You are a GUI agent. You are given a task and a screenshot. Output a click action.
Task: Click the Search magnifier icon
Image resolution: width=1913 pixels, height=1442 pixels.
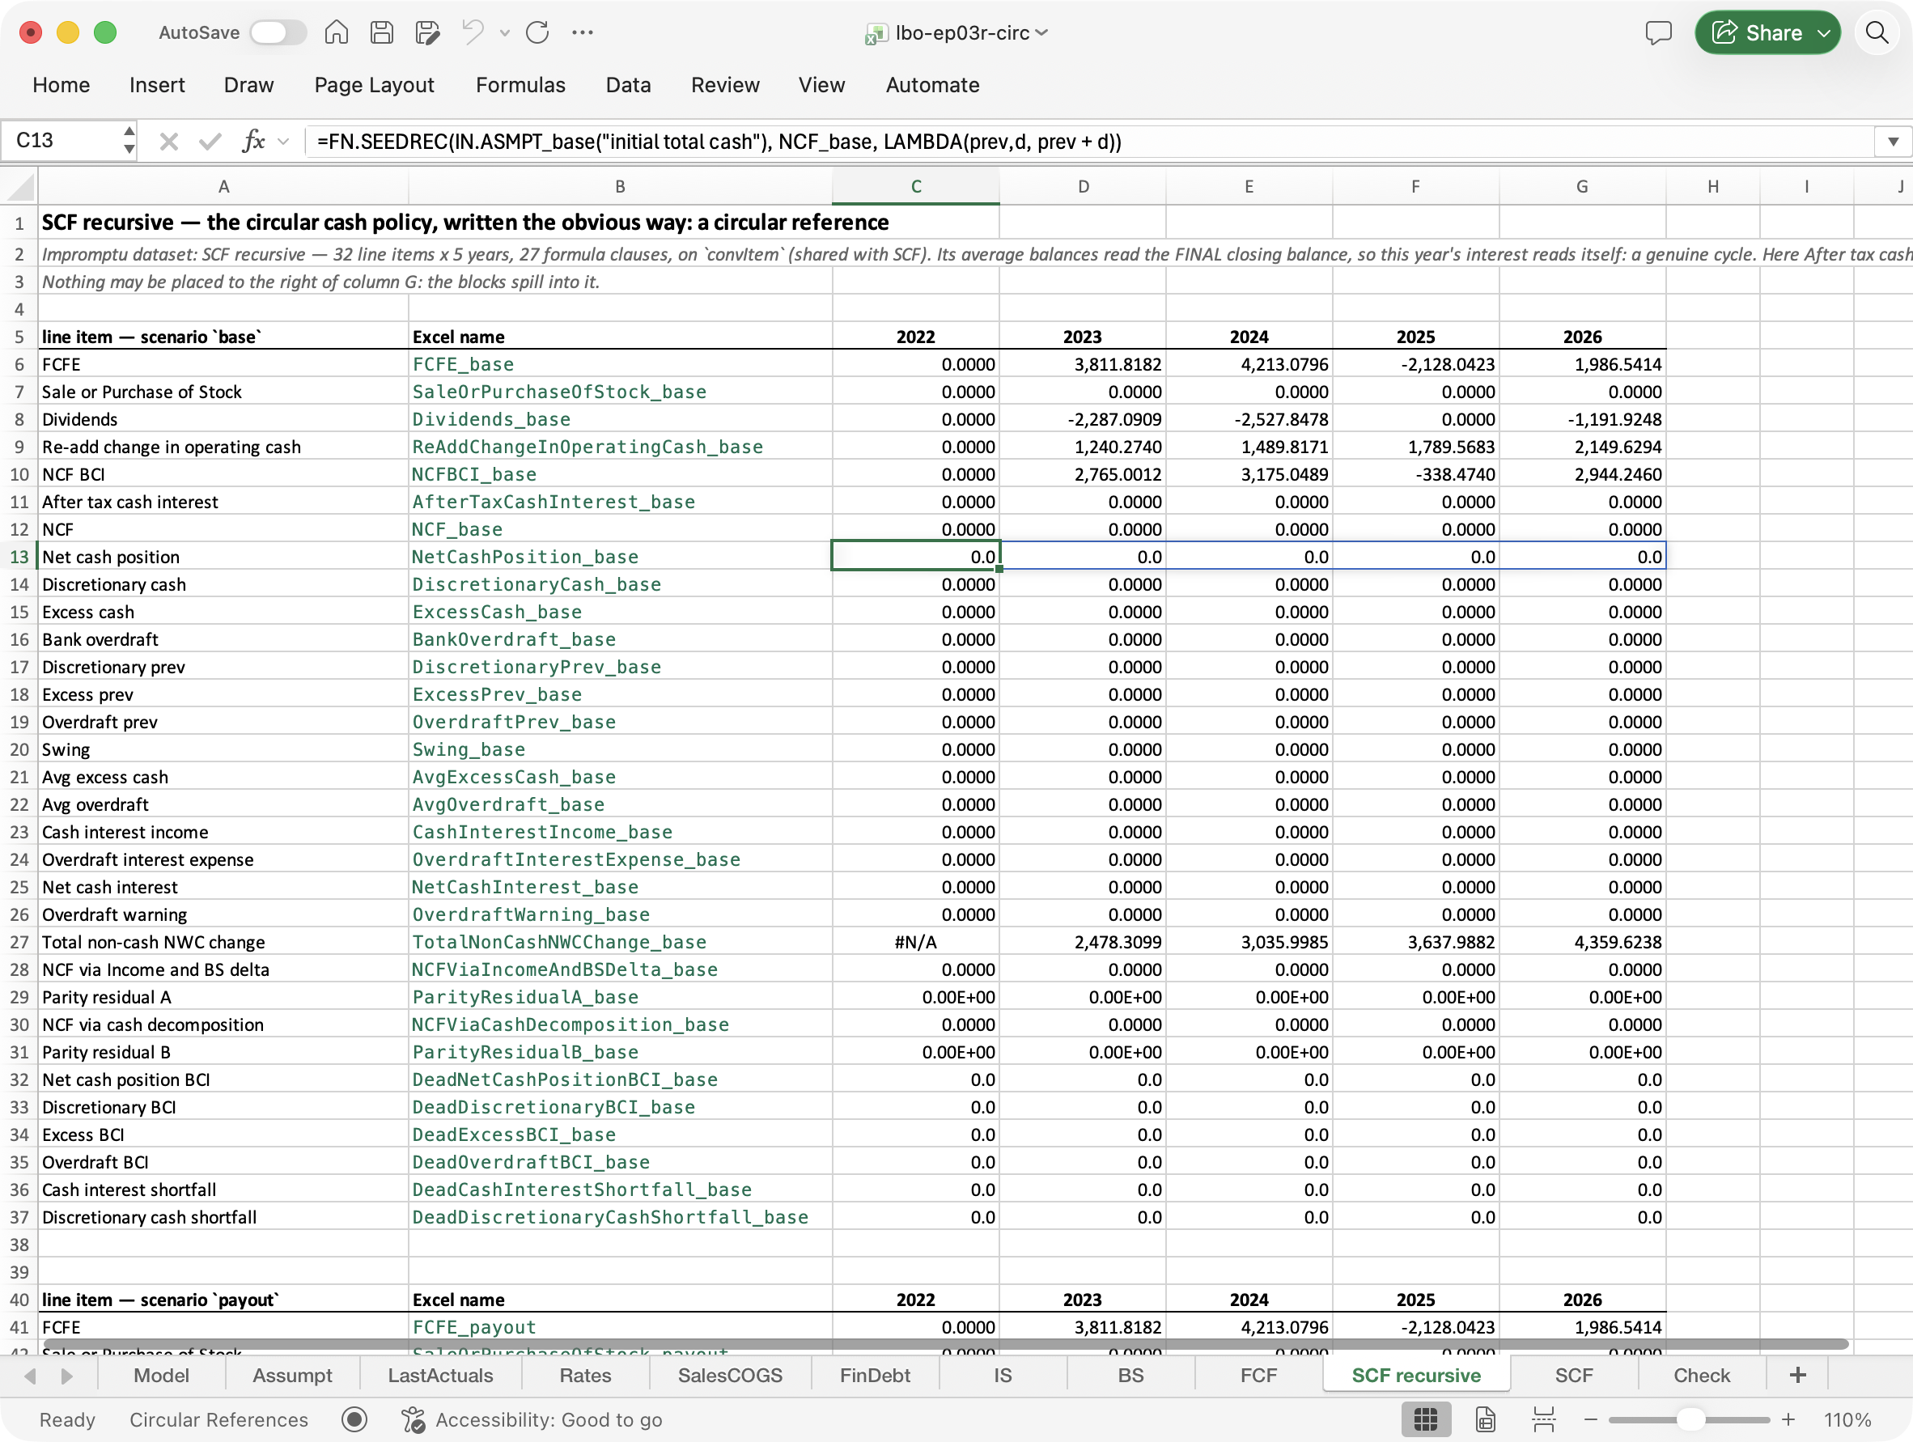pos(1877,33)
